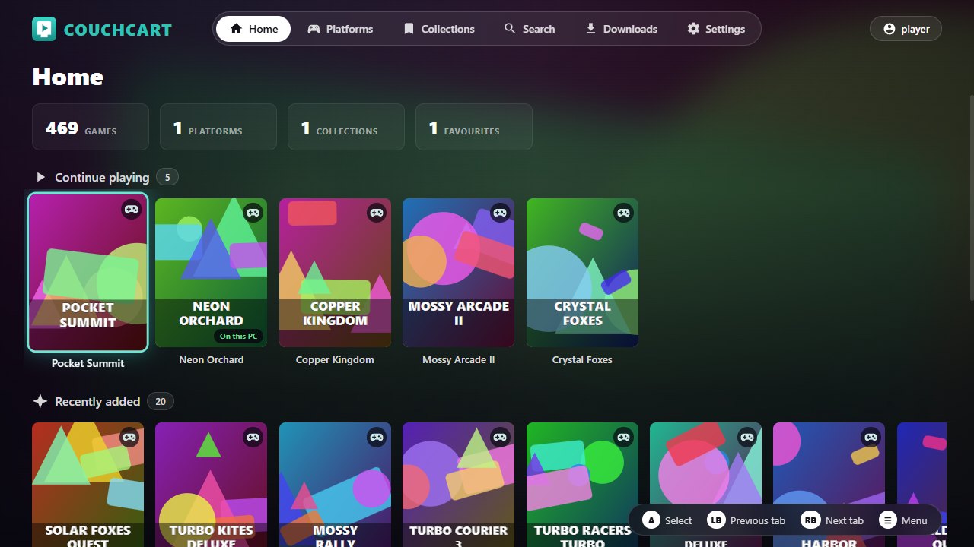Click the gamepad icon on Pocket Summit cover
The width and height of the screenshot is (974, 547).
pyautogui.click(x=132, y=209)
